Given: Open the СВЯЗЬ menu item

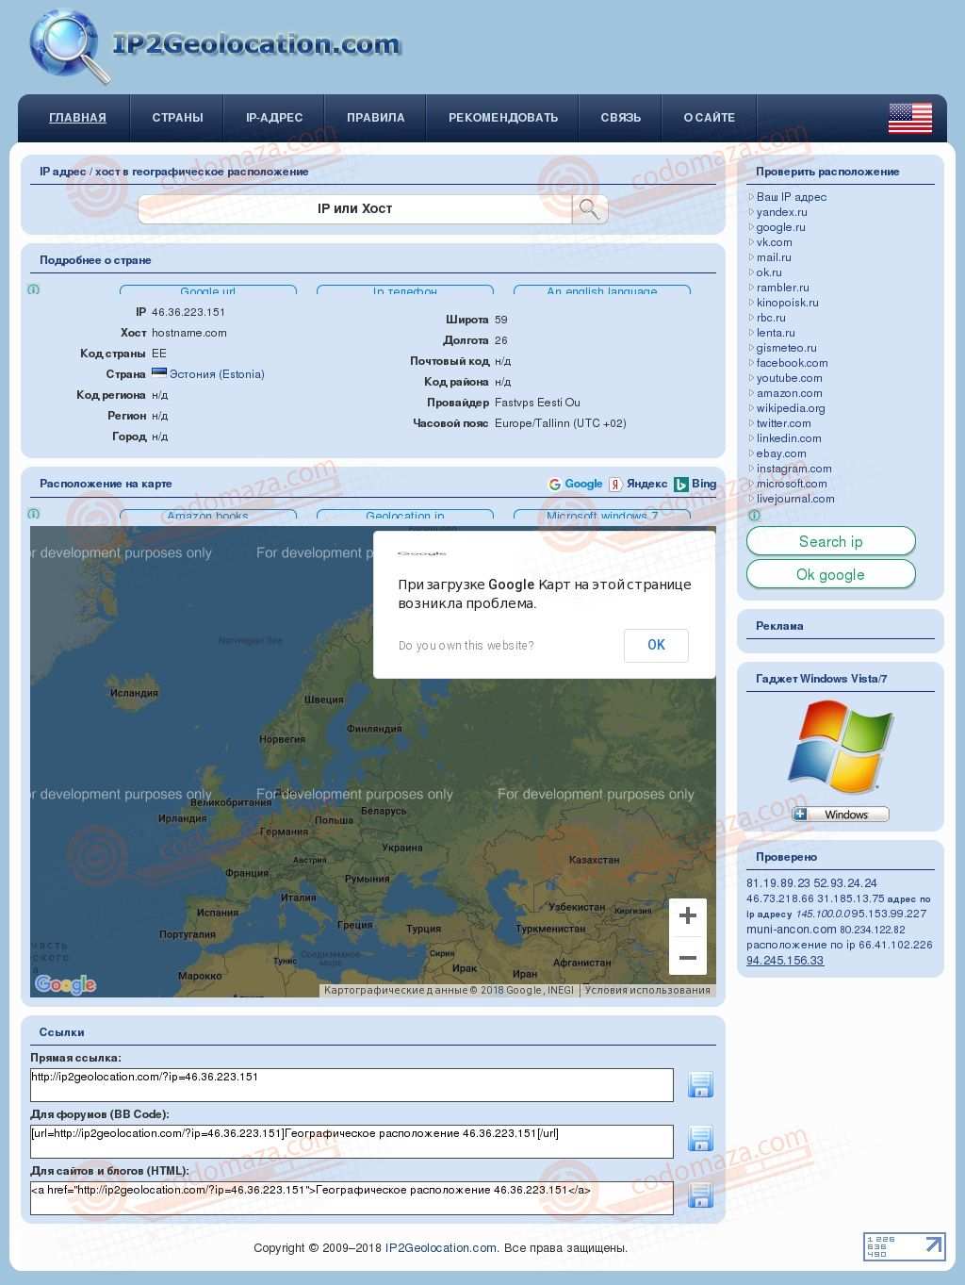Looking at the screenshot, I should (x=621, y=118).
